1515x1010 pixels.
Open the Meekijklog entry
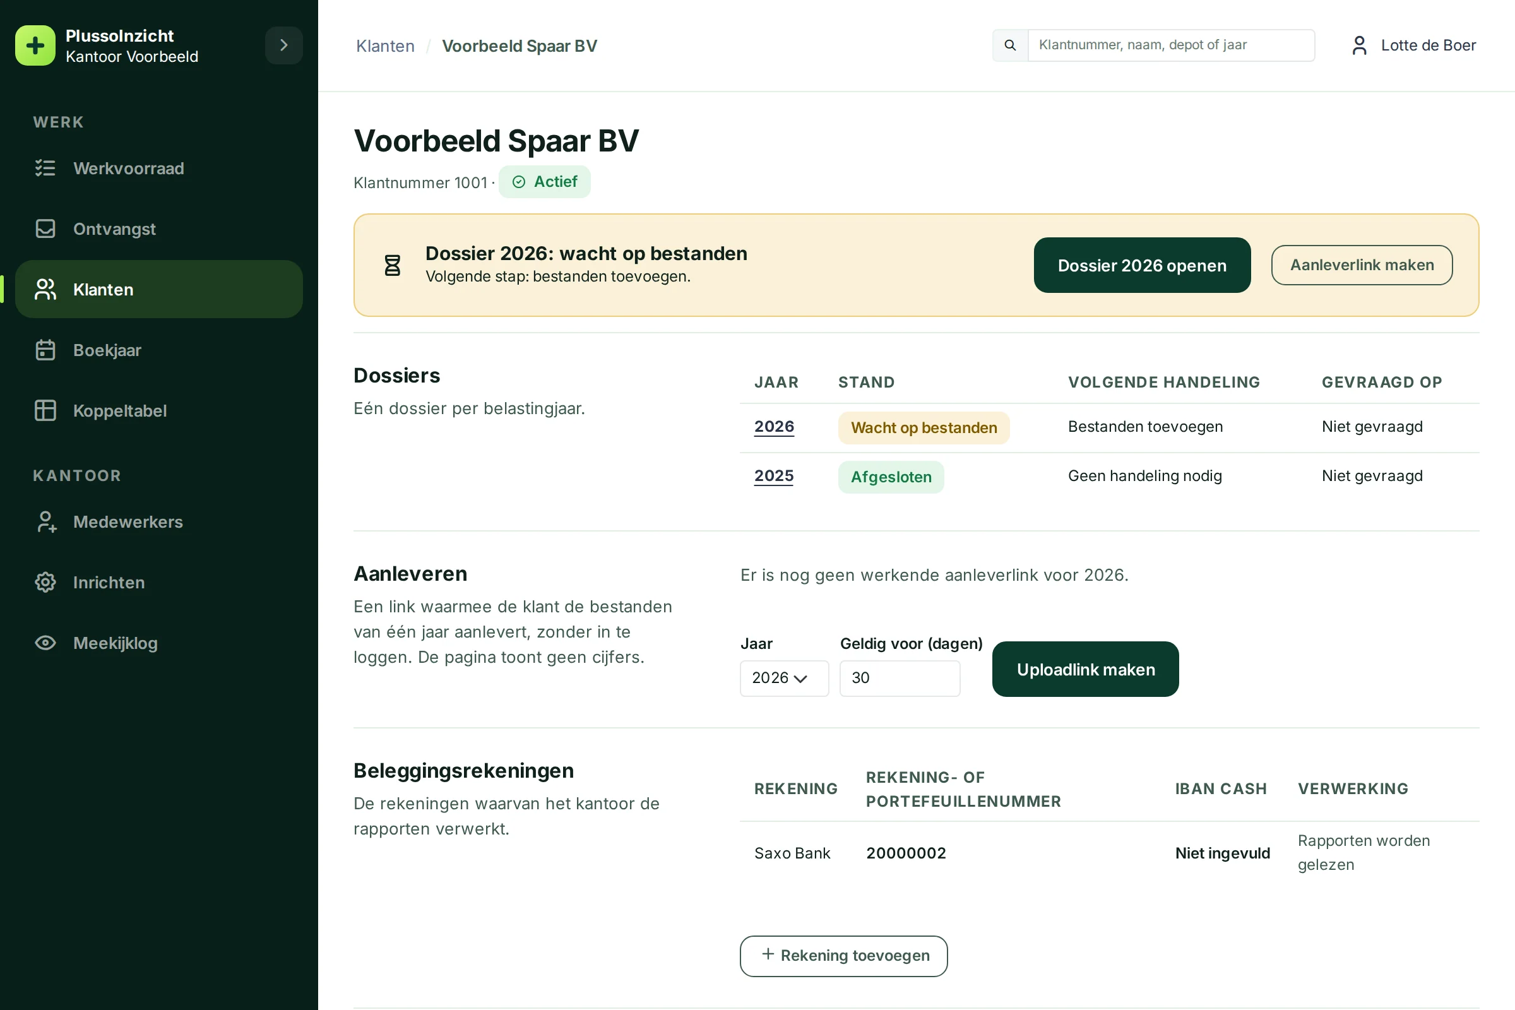(x=159, y=643)
